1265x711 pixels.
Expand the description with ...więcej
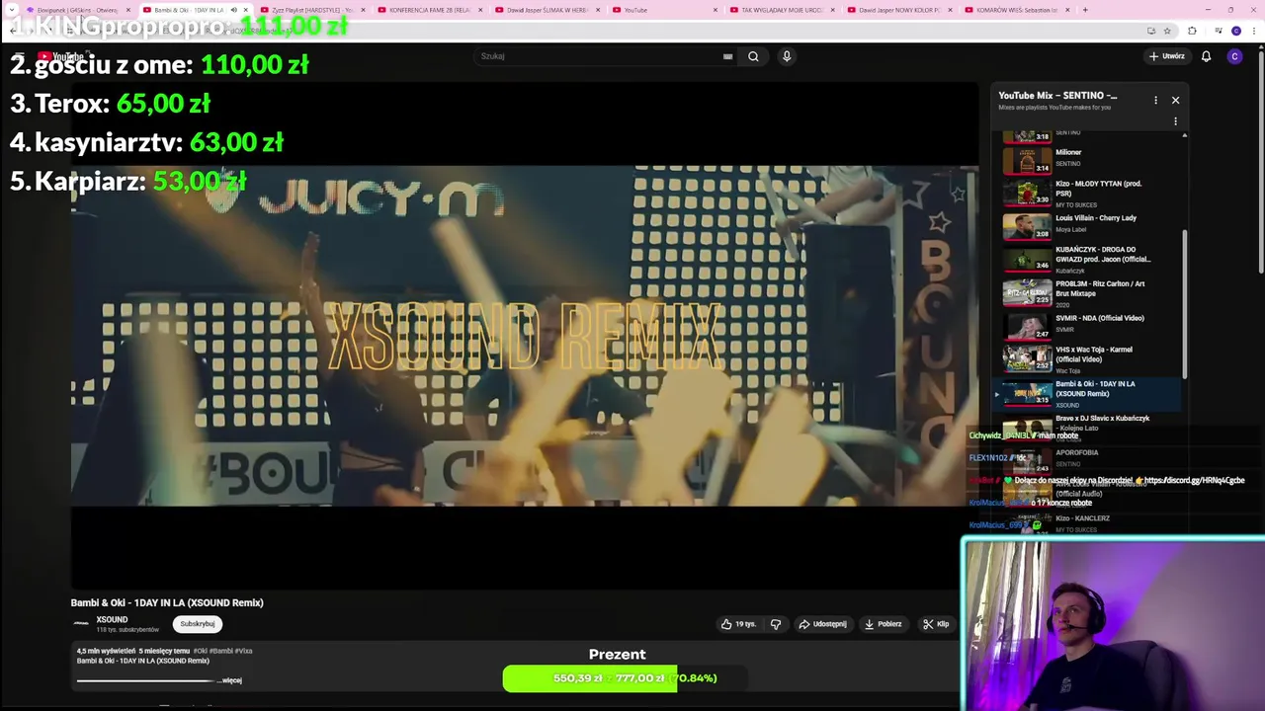coord(231,680)
